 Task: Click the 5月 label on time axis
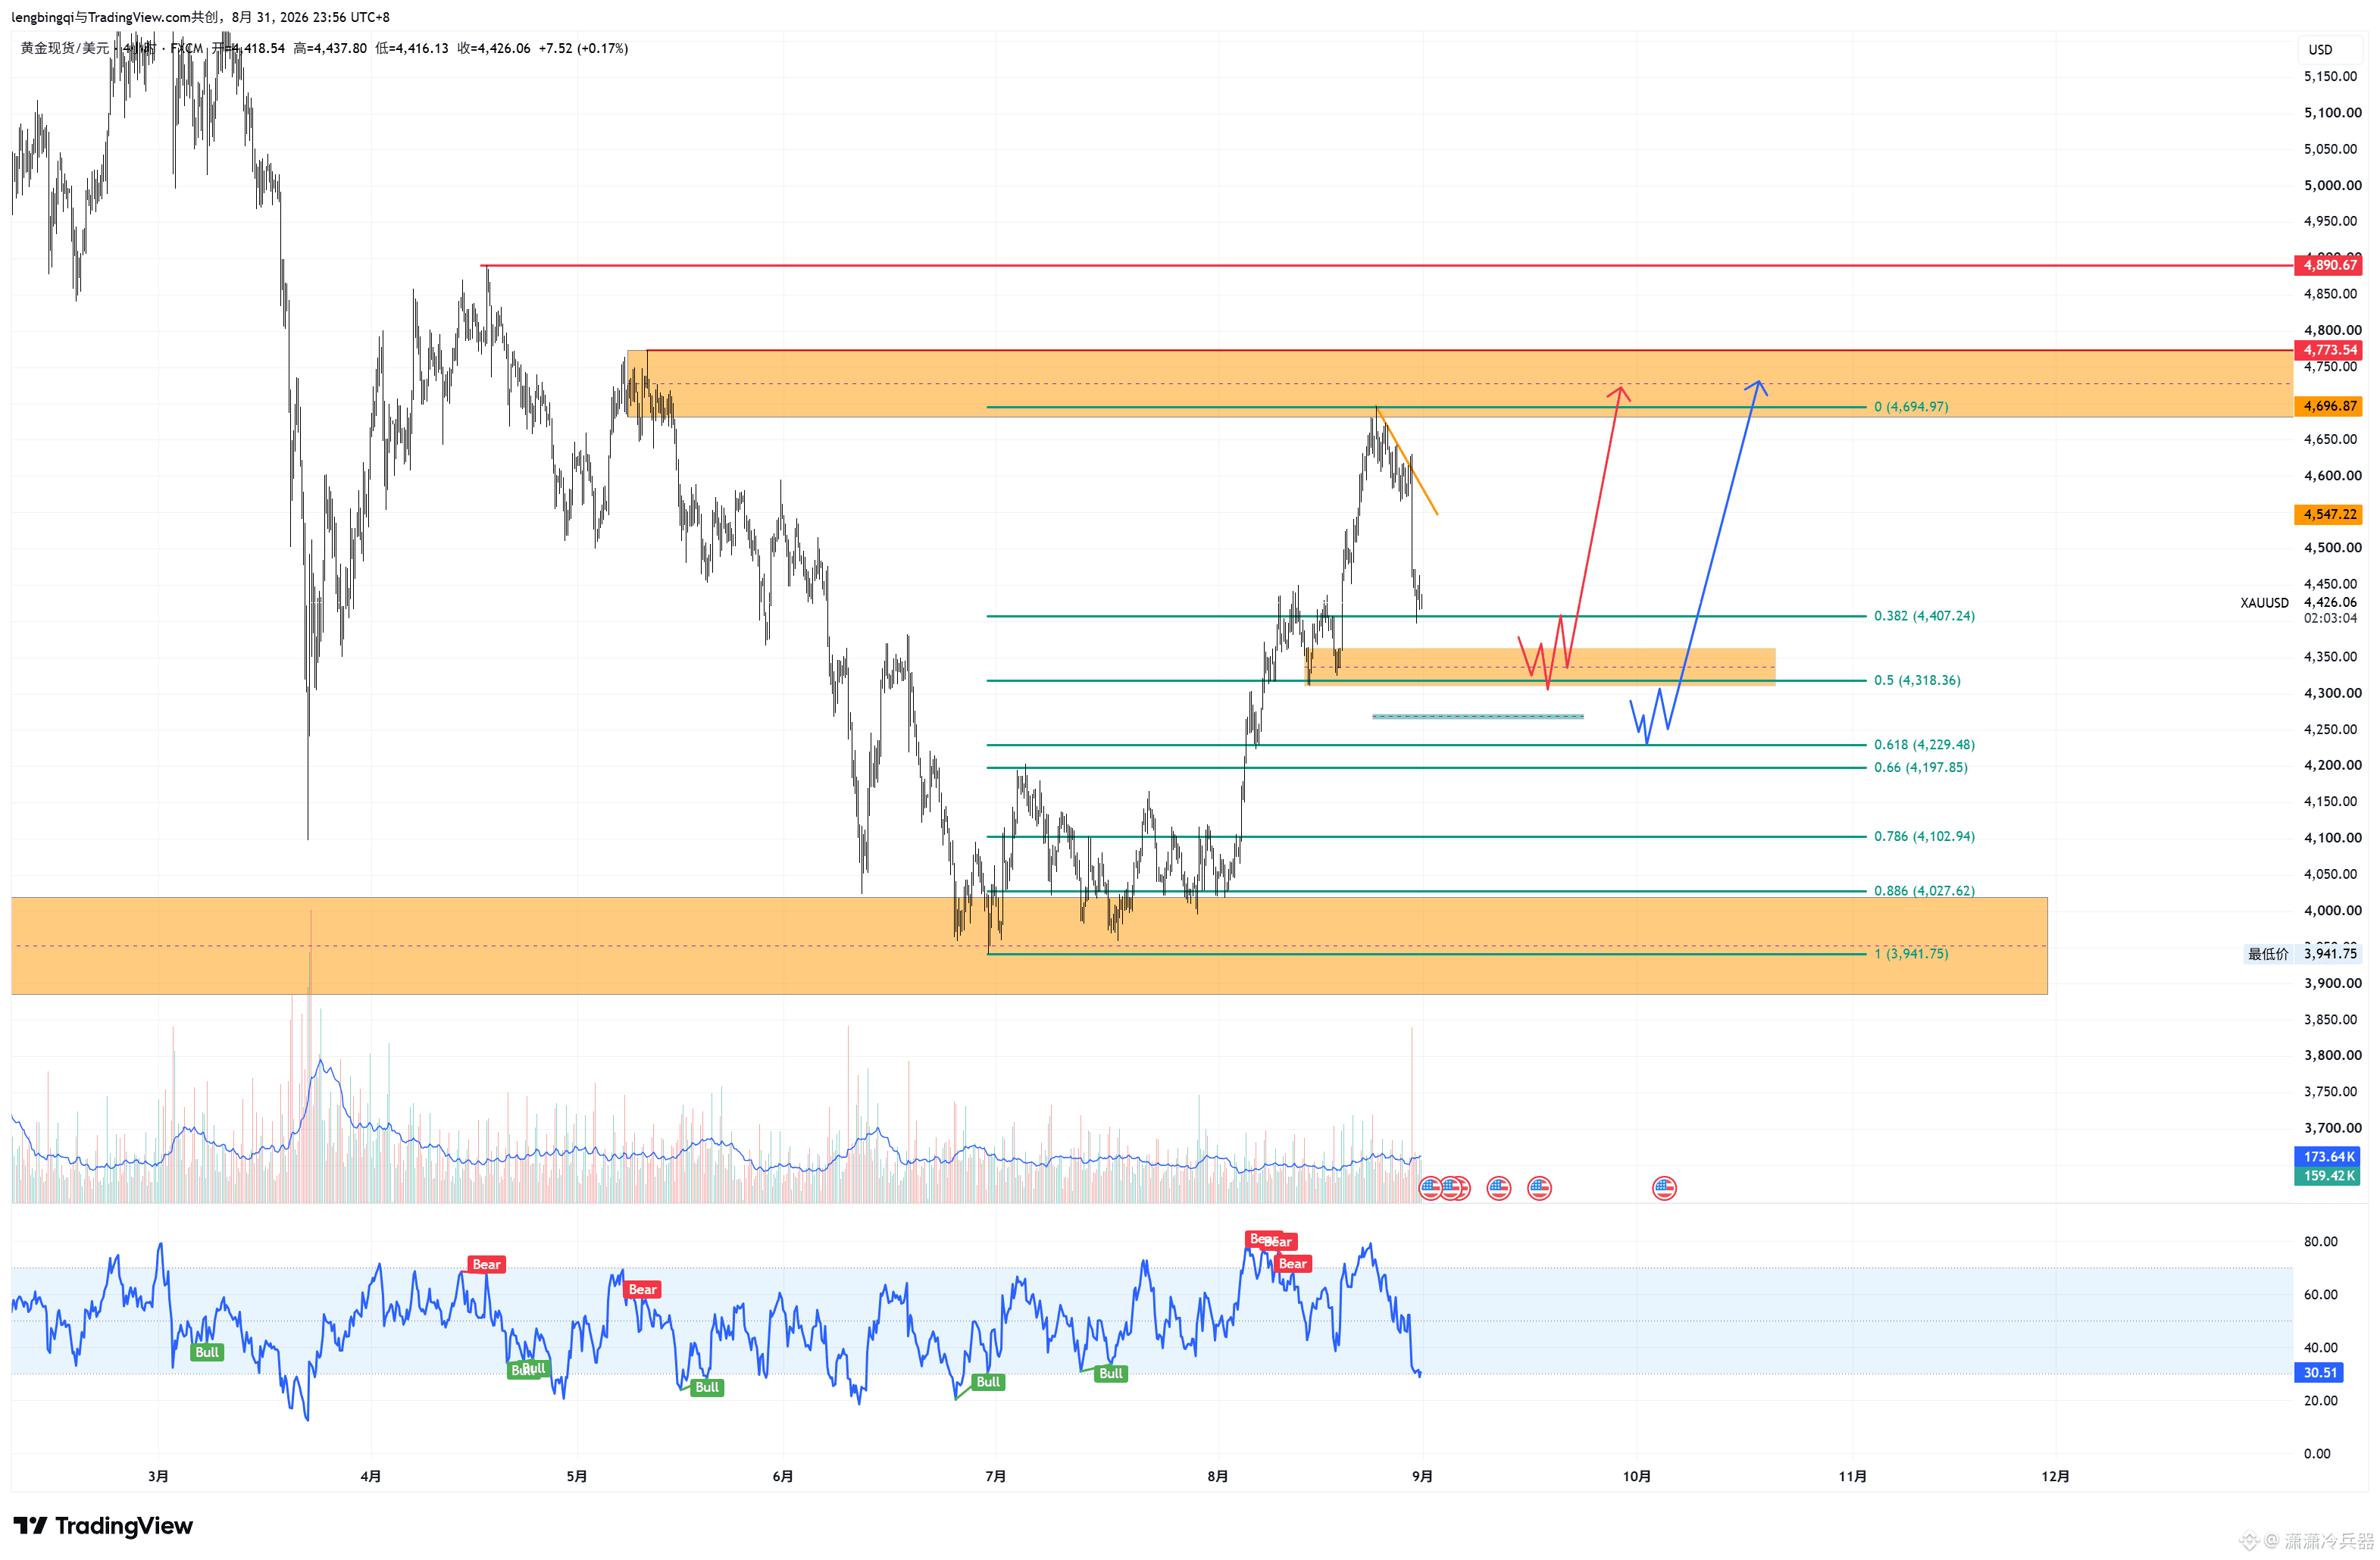point(577,1476)
